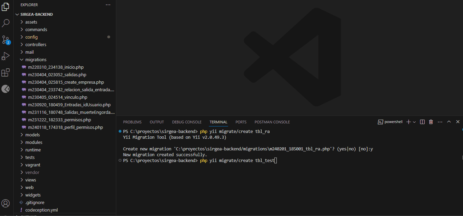Open the Postman icon in activity bar
The image size is (463, 216).
tap(5, 89)
